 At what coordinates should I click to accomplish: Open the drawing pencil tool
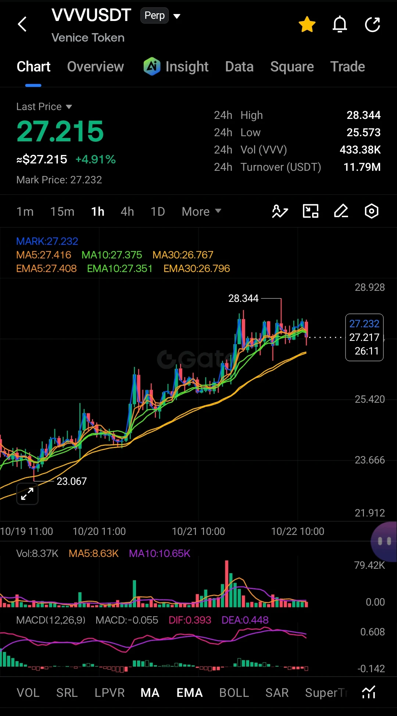pyautogui.click(x=341, y=211)
